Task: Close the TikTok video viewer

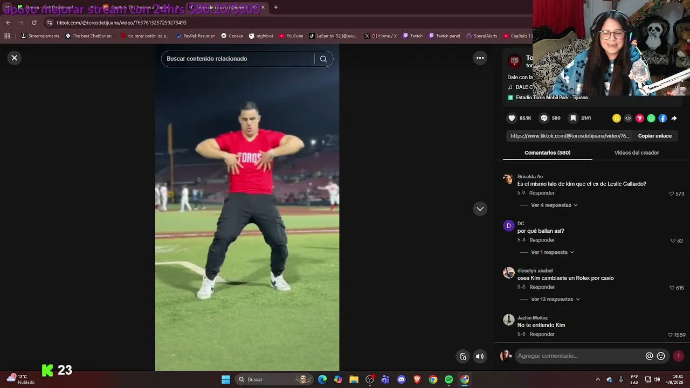Action: tap(15, 58)
